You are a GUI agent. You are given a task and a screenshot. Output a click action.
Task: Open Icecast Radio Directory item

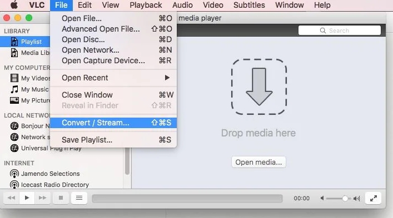pyautogui.click(x=49, y=185)
